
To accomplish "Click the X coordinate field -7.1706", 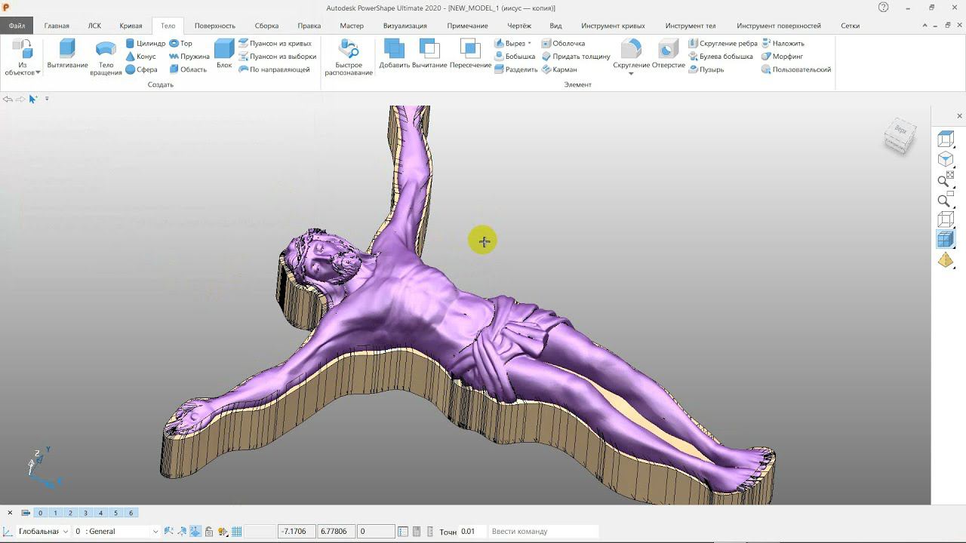I will coord(297,532).
